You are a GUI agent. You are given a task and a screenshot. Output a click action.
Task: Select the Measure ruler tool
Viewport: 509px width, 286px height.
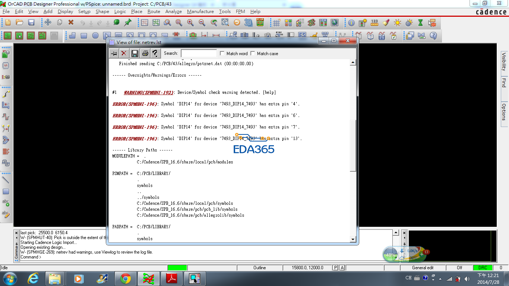[374, 22]
